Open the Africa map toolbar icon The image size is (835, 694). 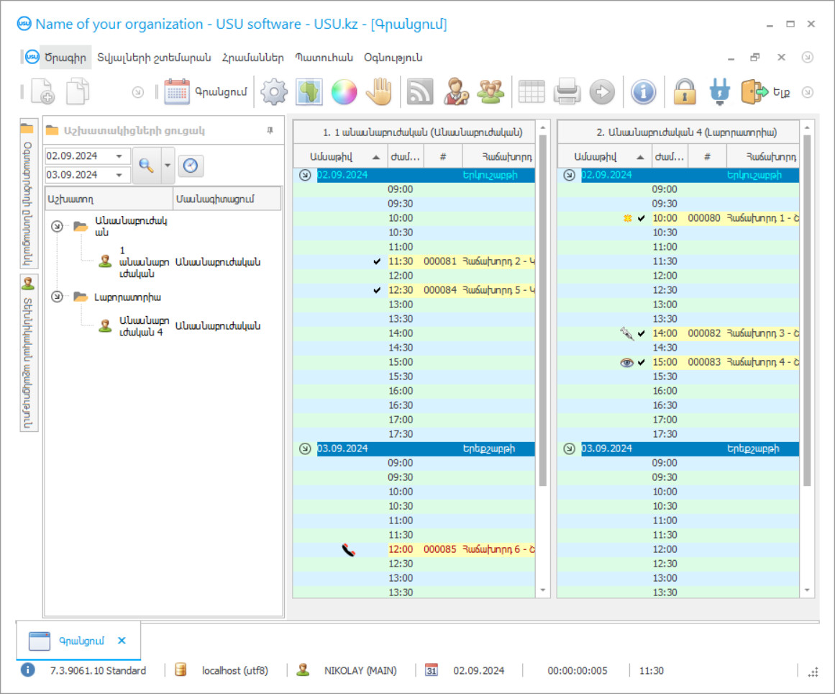[x=309, y=92]
